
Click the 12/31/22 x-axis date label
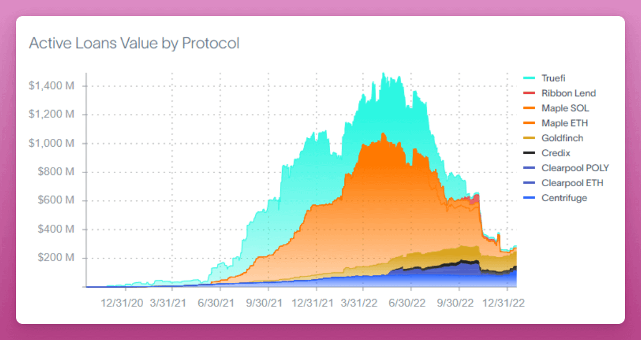(x=504, y=303)
